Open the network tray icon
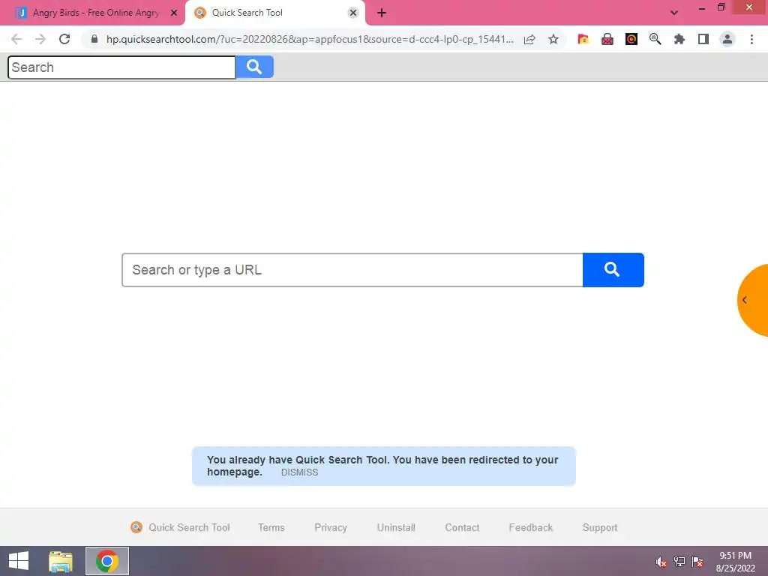 click(x=679, y=562)
